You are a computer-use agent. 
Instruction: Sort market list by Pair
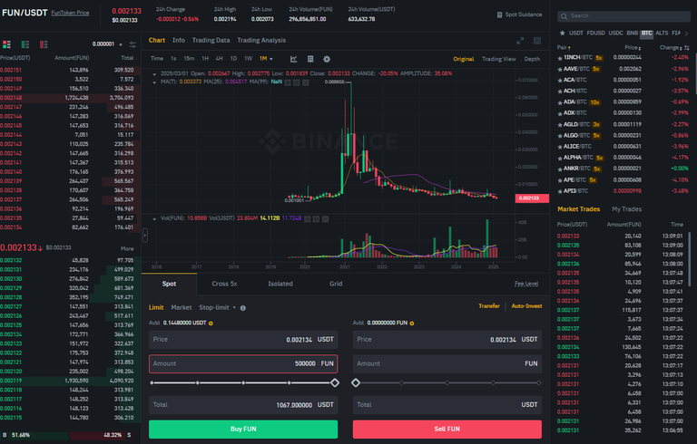tap(564, 47)
